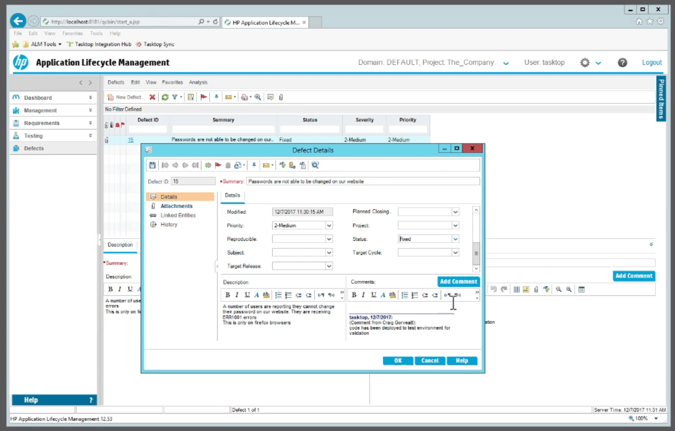675x431 pixels.
Task: Expand the Testing sidebar module
Action: pyautogui.click(x=90, y=135)
